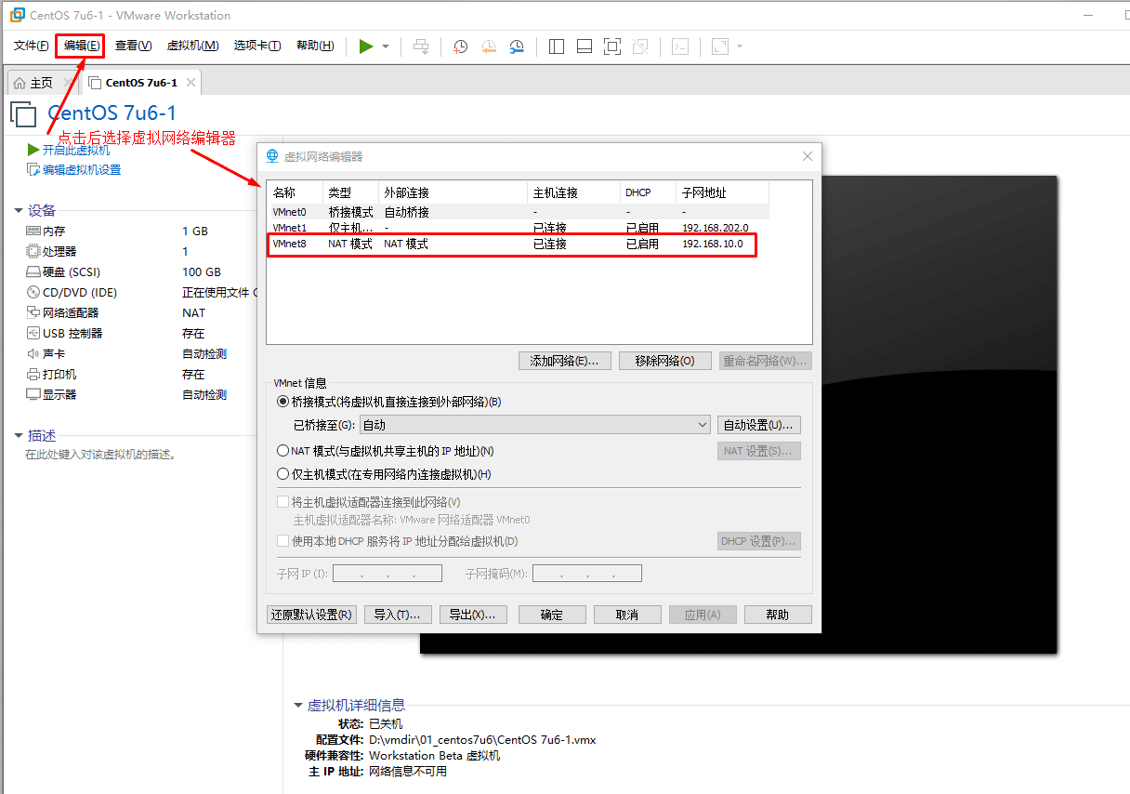This screenshot has height=794, width=1130.
Task: Open the 查看(V) menu
Action: 133,46
